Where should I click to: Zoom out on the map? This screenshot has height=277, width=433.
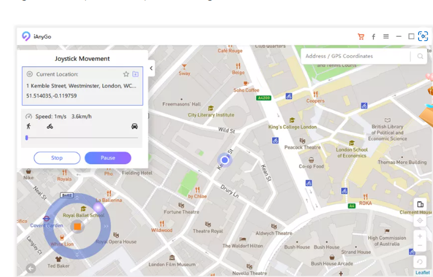420,245
